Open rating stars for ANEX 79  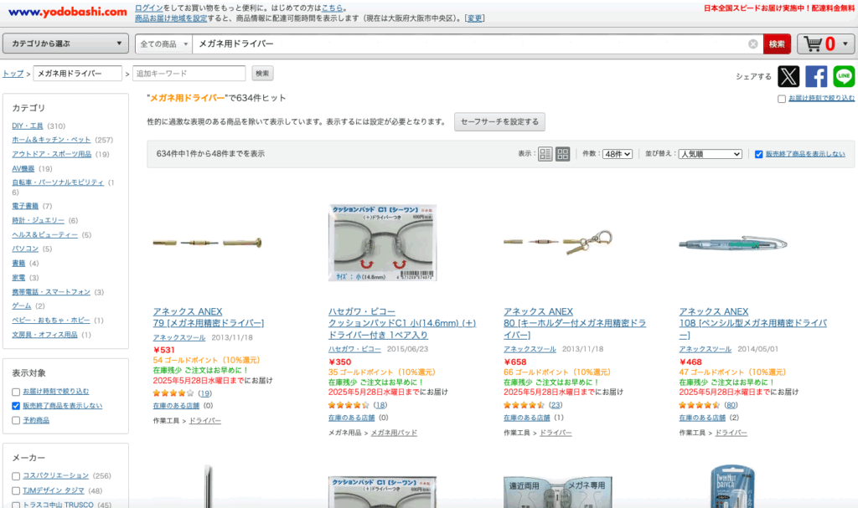point(173,393)
